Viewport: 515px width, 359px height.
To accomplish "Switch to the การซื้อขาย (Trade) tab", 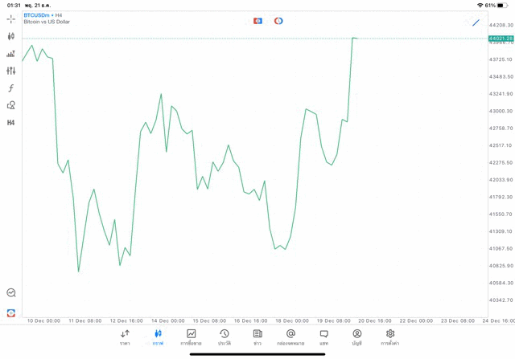I will click(192, 337).
